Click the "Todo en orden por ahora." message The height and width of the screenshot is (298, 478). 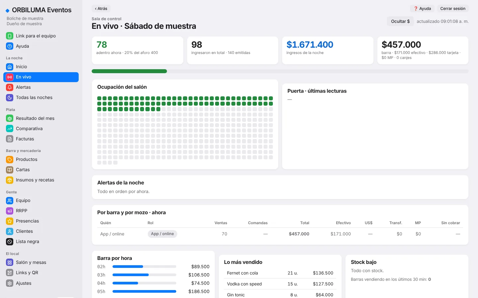tap(123, 191)
